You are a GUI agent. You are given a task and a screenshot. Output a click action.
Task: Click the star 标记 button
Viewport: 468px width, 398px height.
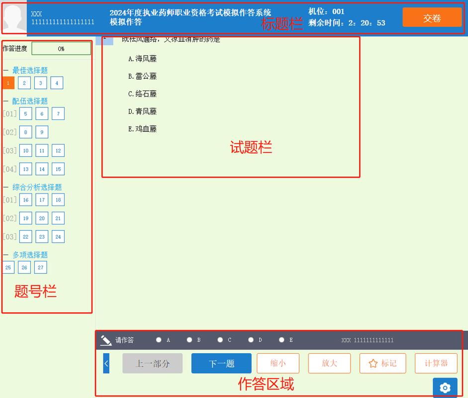pyautogui.click(x=382, y=363)
